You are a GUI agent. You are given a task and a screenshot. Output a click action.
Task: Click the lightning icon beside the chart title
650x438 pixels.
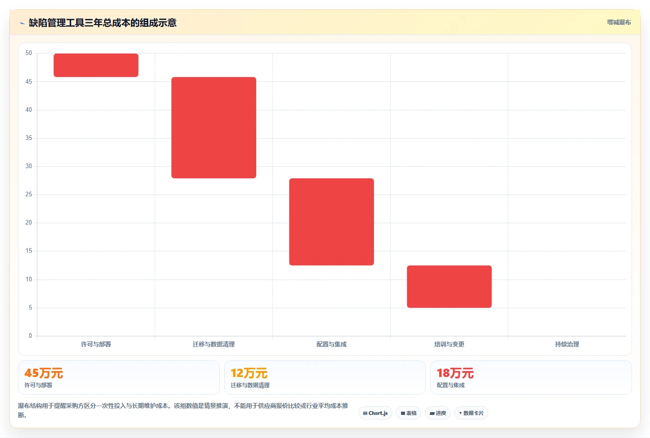(22, 23)
